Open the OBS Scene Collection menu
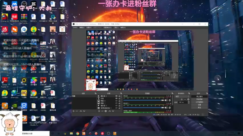This screenshot has width=243, height=136. pos(108,28)
